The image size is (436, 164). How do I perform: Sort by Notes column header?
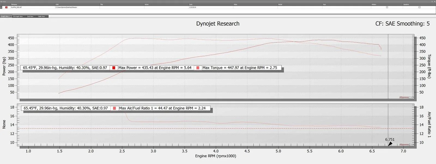pos(166,5)
